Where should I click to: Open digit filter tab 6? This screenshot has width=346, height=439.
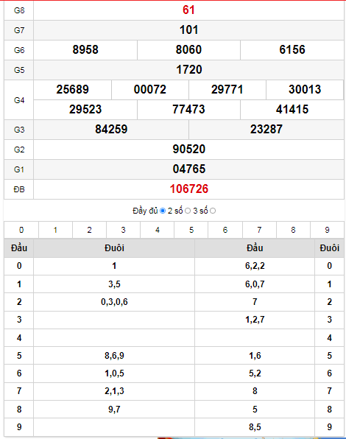[225, 230]
